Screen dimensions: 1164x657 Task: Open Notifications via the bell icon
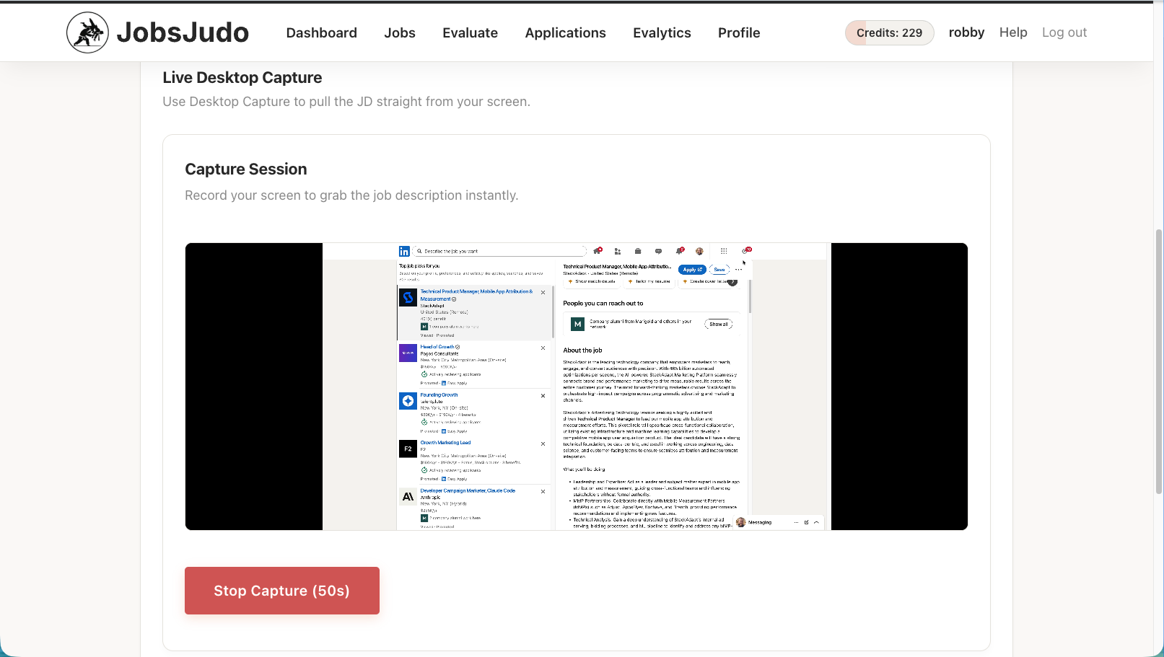[x=678, y=251]
